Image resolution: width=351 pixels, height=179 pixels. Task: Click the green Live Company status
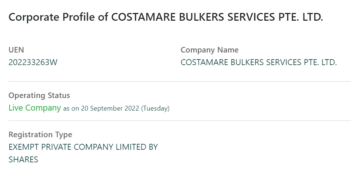[x=34, y=108]
